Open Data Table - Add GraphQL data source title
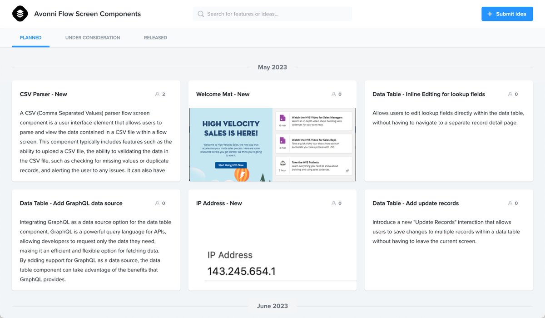545x318 pixels. click(71, 204)
